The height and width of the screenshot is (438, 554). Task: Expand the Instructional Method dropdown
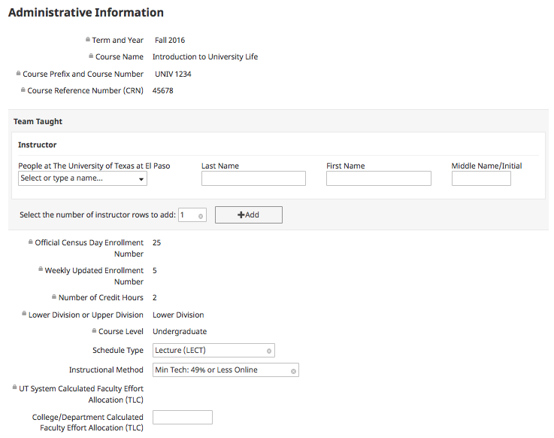point(226,370)
